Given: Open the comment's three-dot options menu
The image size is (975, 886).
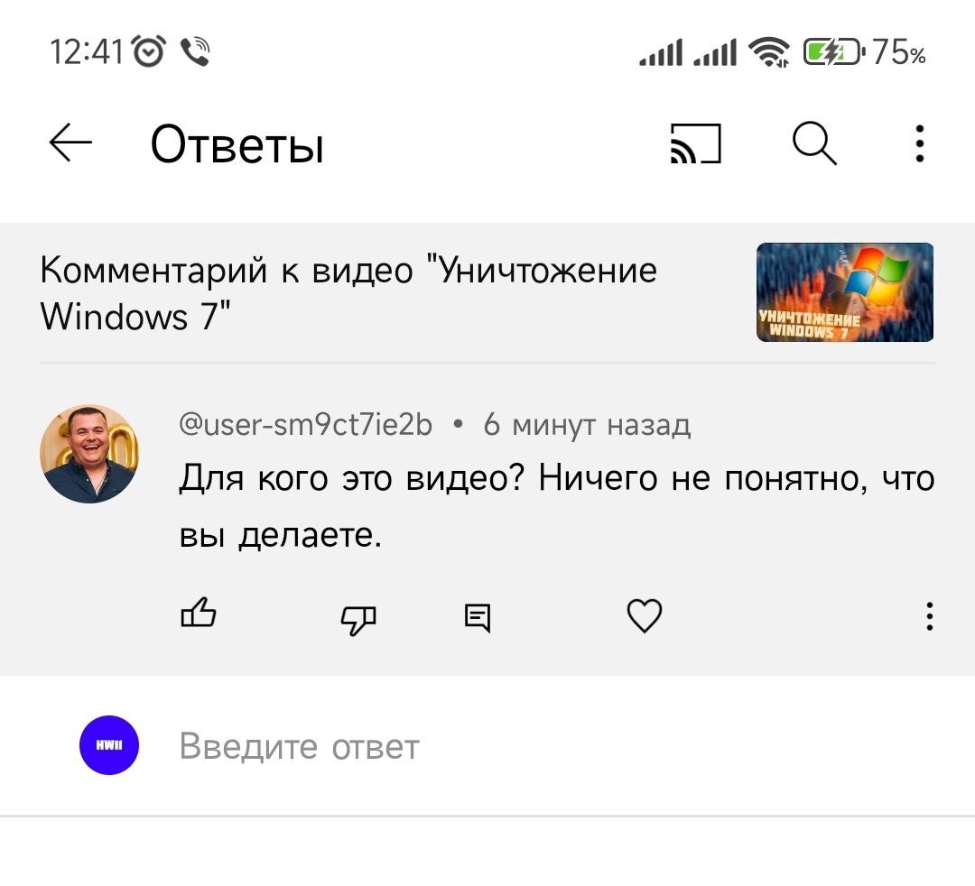Looking at the screenshot, I should [x=929, y=616].
